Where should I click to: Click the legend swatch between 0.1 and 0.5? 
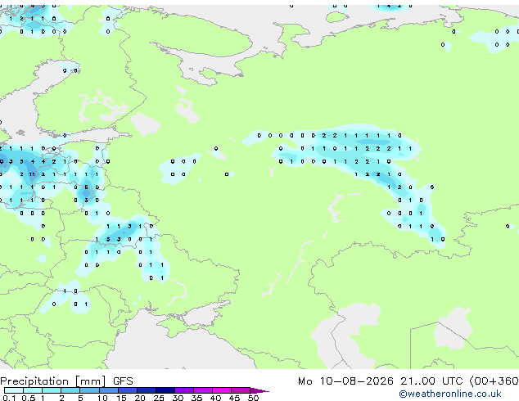pyautogui.click(x=14, y=390)
